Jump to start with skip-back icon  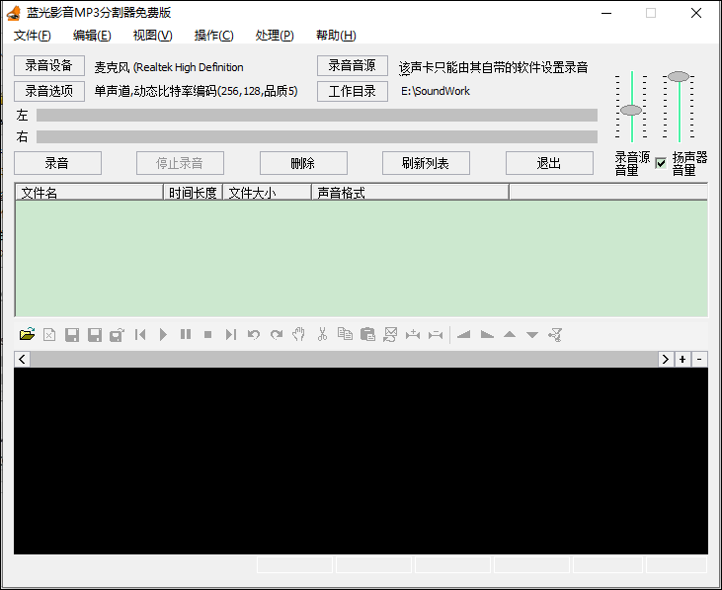coord(140,334)
